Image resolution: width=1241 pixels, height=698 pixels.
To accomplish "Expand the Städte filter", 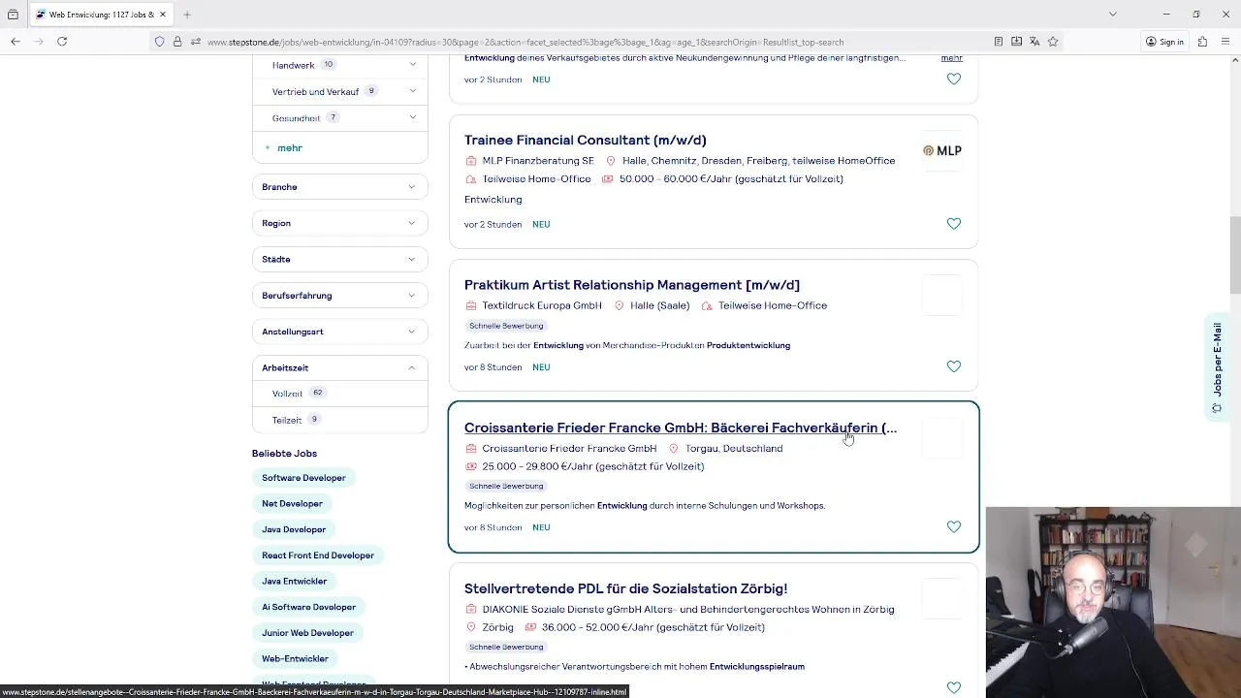I will point(339,259).
